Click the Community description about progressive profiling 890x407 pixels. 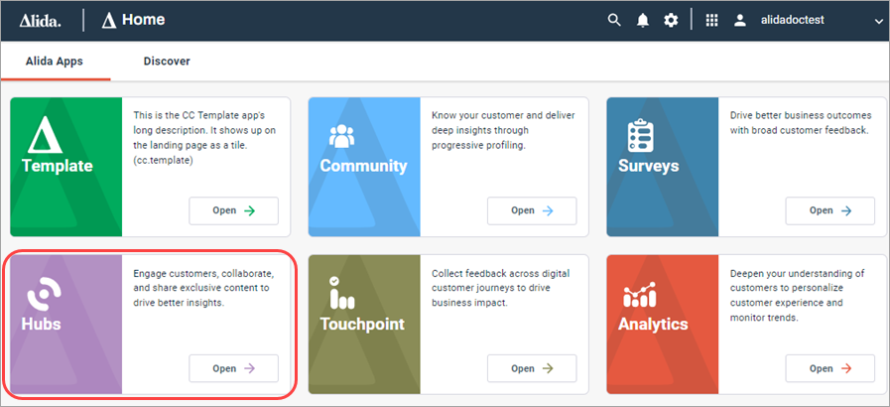(503, 130)
